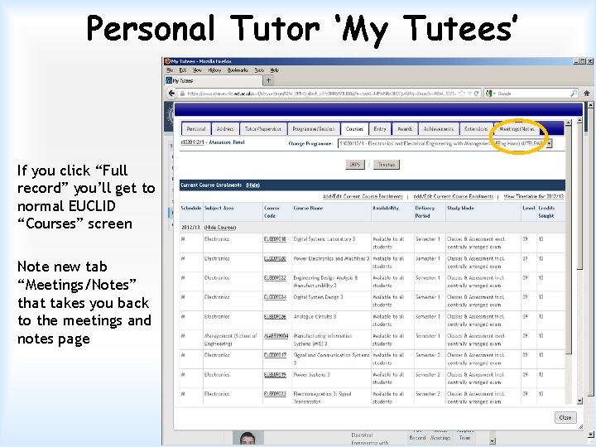Switch to the Extensions tab
This screenshot has height=447, width=596.
(476, 129)
